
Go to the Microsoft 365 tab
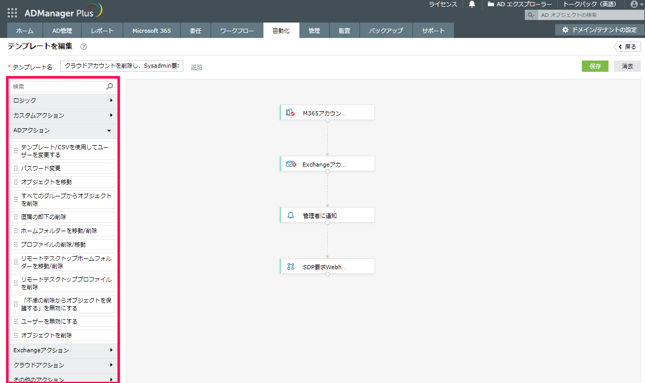(151, 30)
